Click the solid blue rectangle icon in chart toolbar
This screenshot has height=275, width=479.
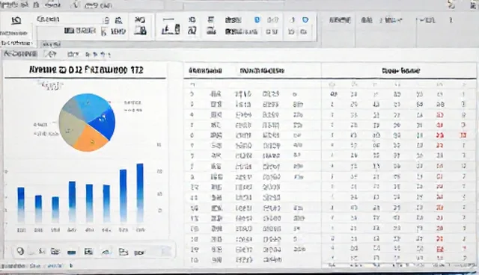pos(72,253)
